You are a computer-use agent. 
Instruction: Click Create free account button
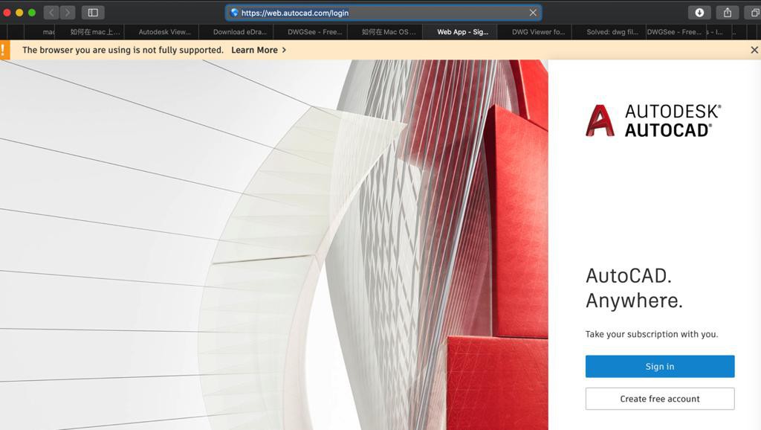click(x=660, y=399)
